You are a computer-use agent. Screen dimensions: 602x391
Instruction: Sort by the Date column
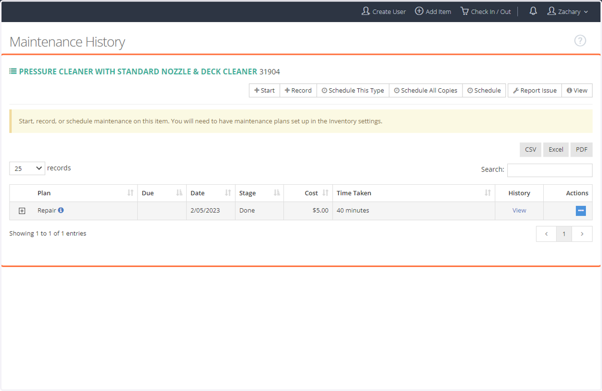[x=211, y=193]
